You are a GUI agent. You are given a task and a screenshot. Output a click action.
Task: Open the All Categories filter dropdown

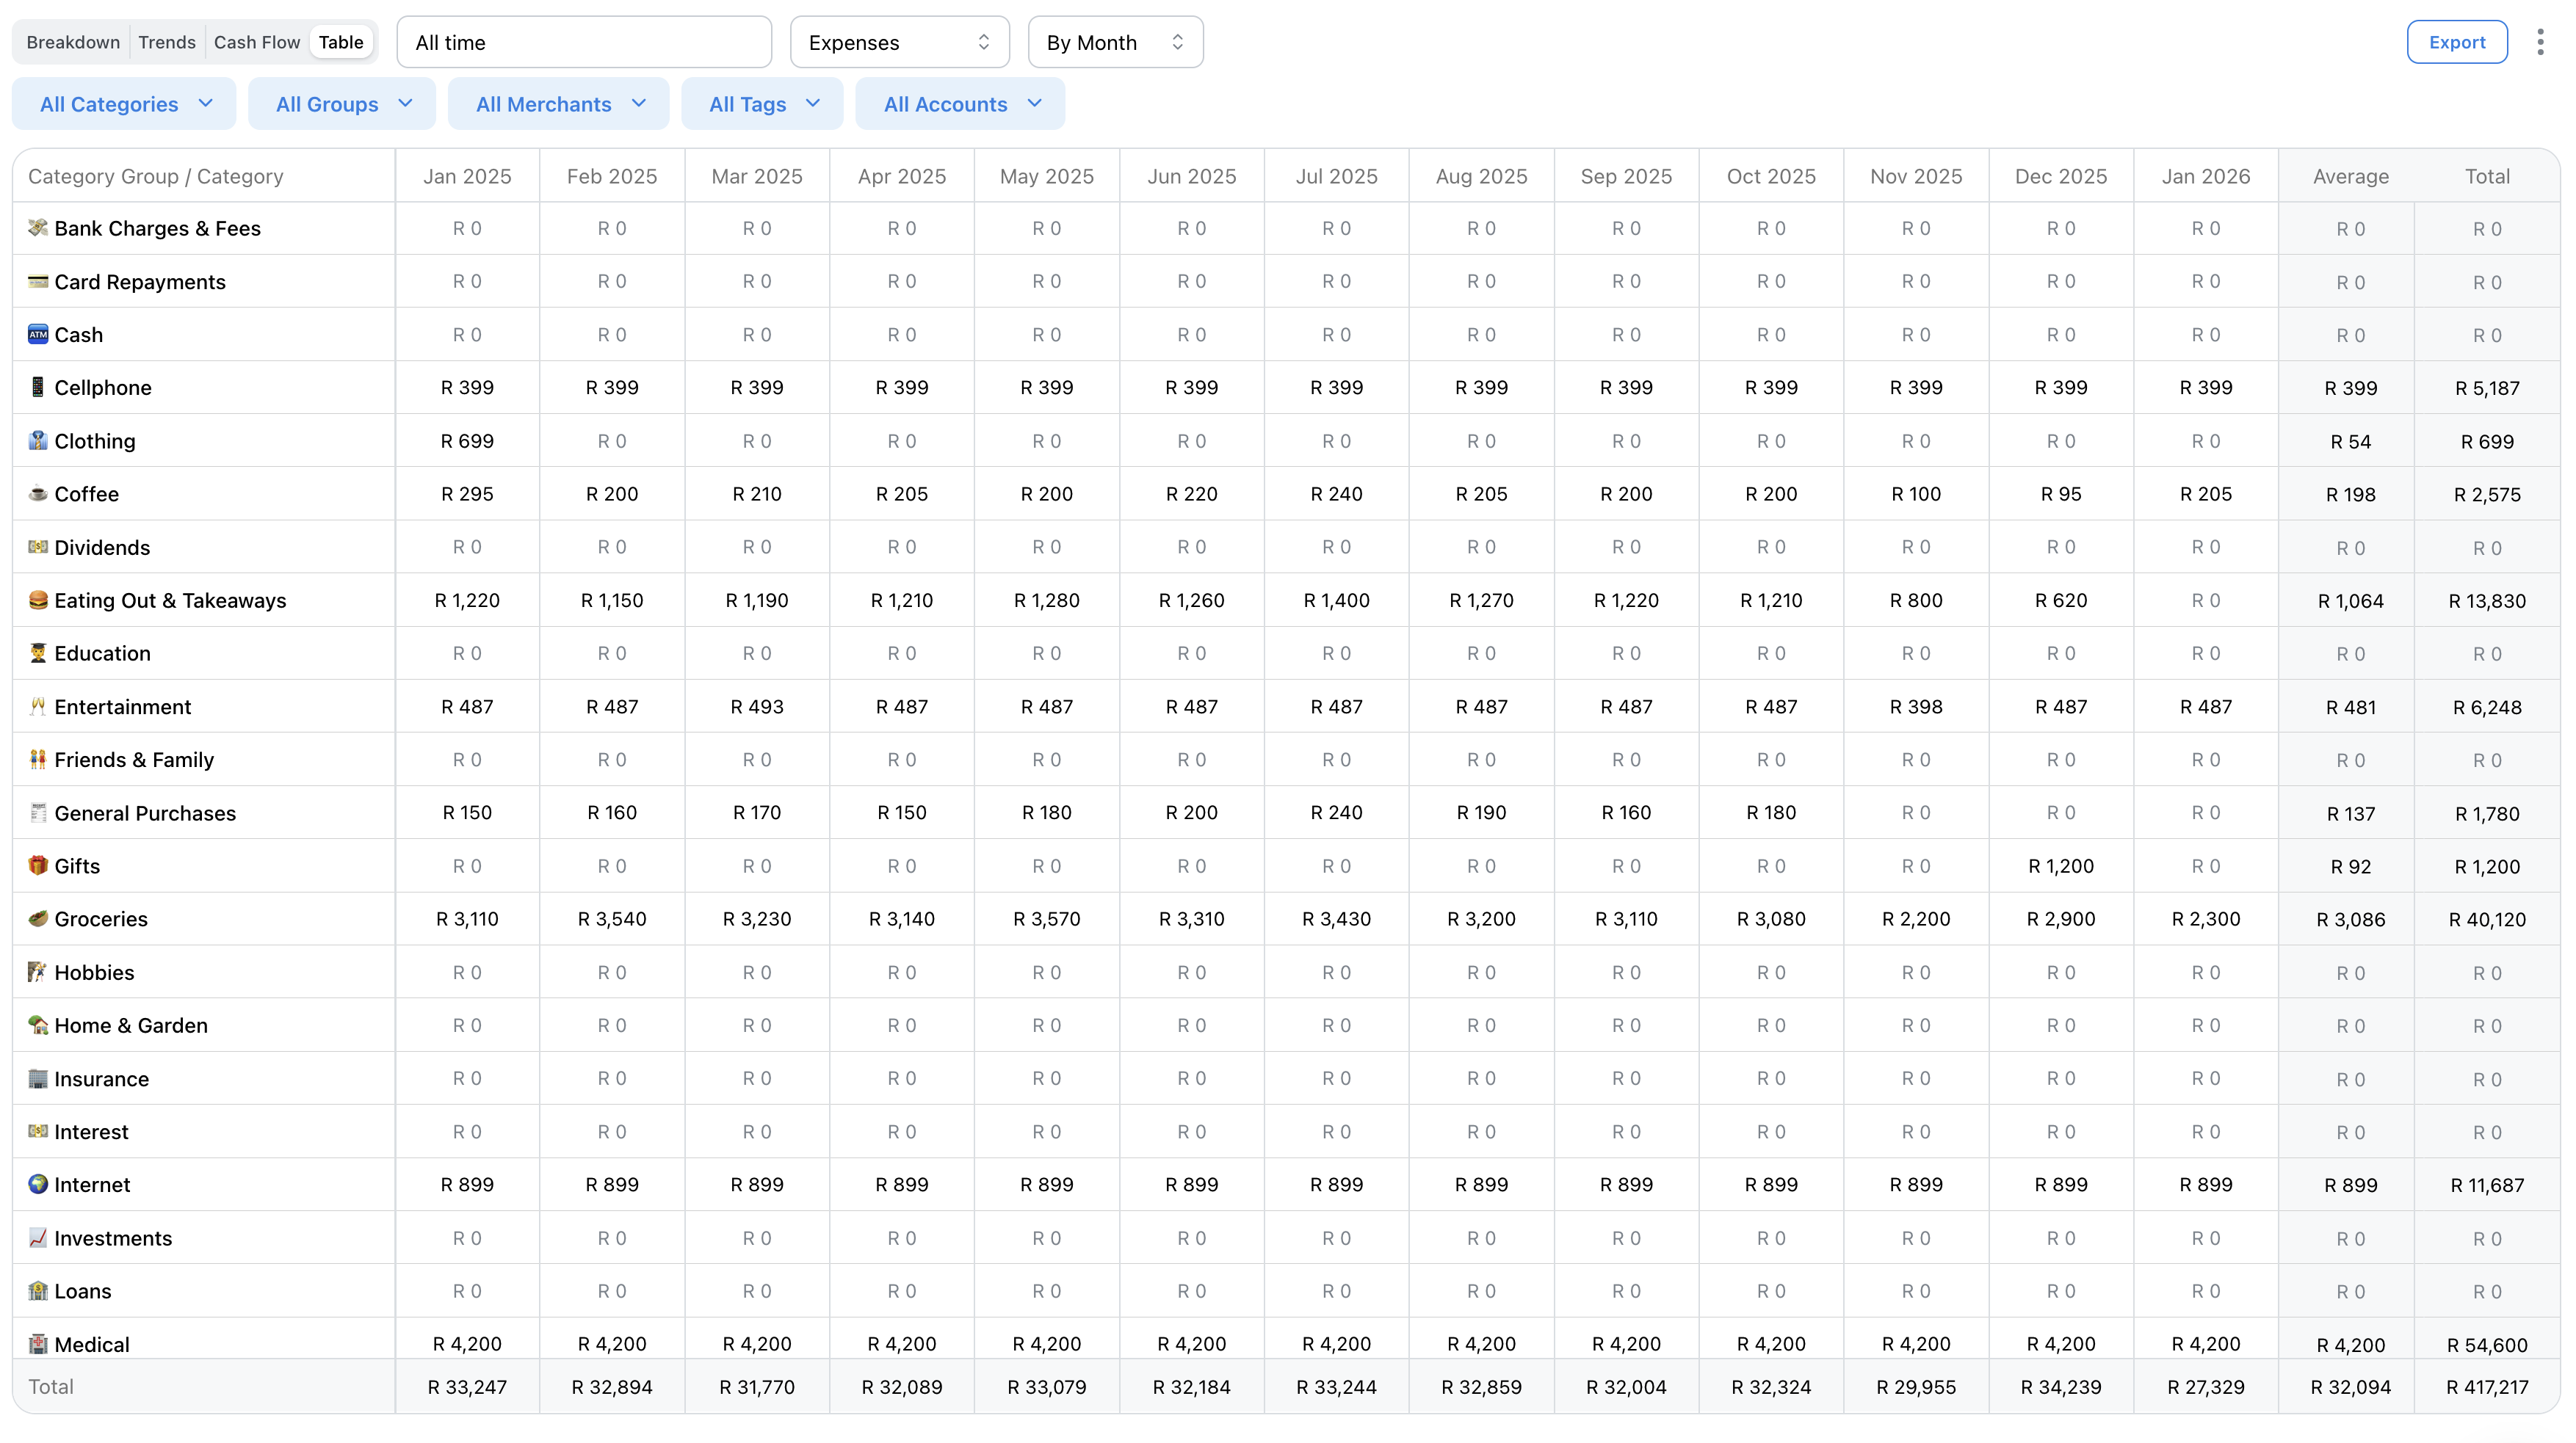point(123,103)
